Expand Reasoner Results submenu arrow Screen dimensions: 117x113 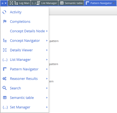[x=47, y=79]
